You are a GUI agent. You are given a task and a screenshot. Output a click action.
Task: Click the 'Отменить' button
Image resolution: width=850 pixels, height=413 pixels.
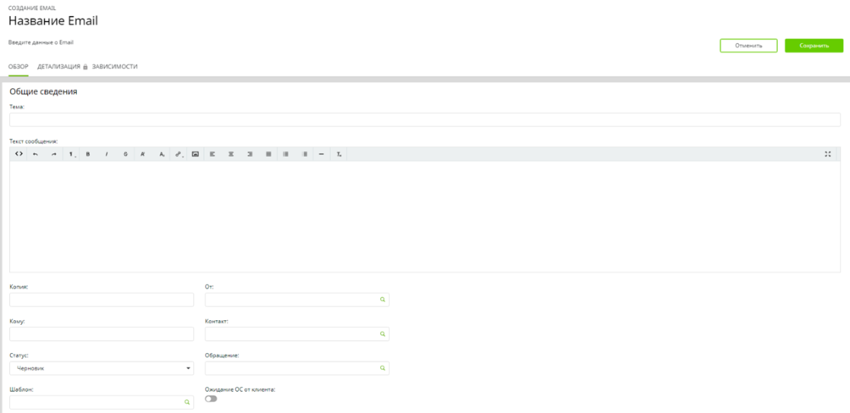748,46
